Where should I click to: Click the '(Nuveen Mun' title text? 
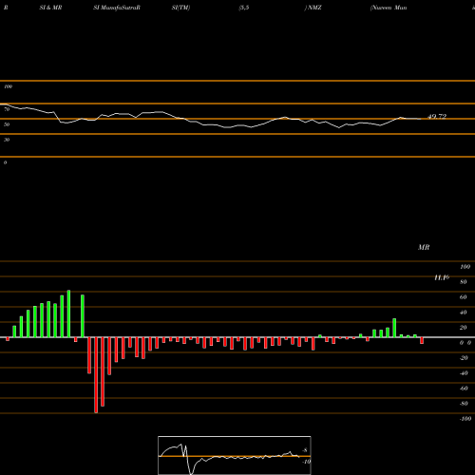[389, 8]
